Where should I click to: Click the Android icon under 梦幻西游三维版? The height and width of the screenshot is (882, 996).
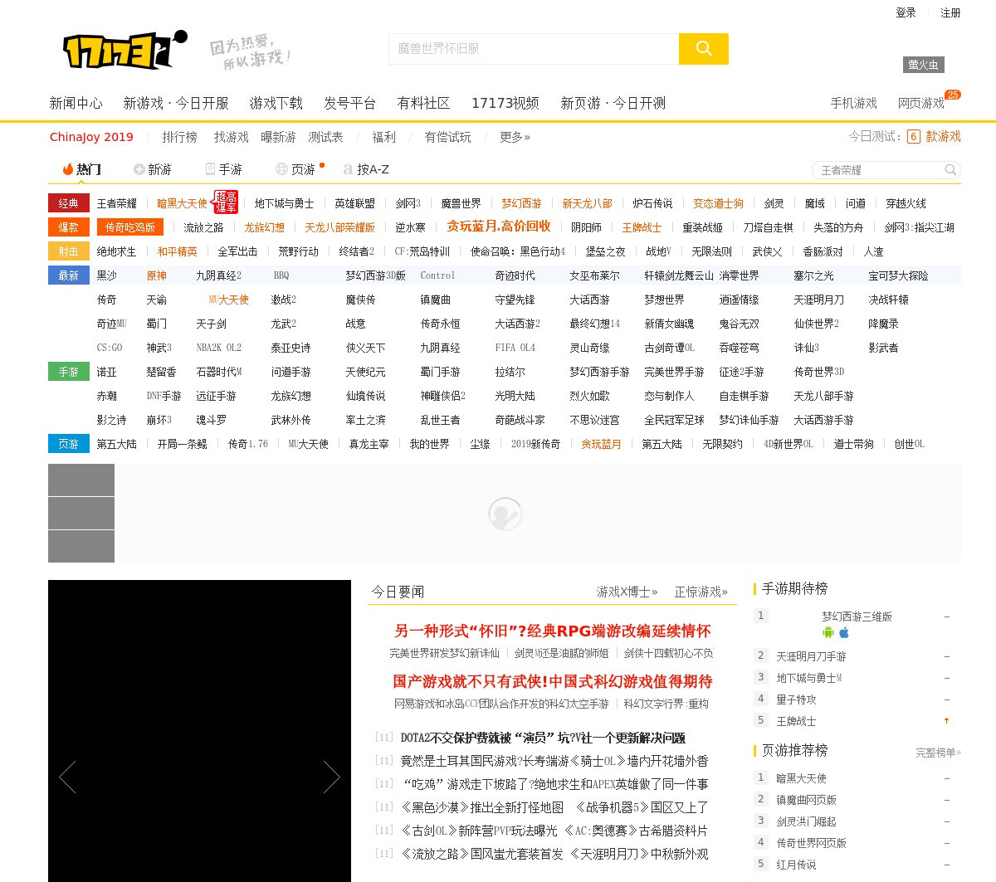828,633
